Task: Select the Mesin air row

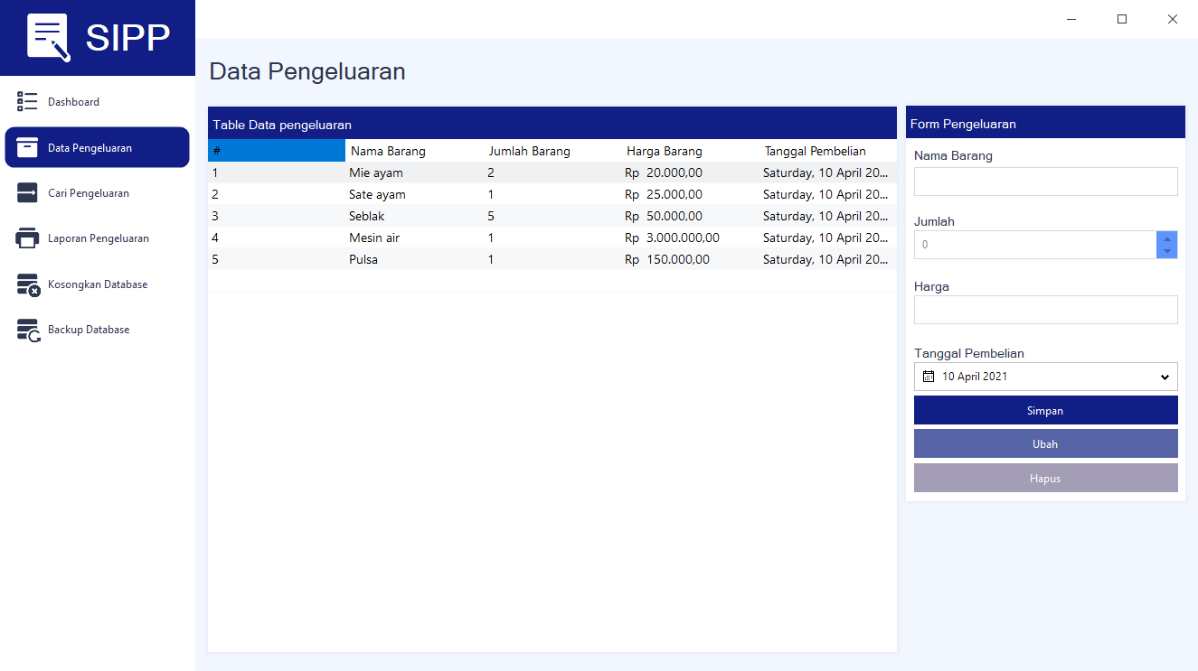Action: coord(552,238)
